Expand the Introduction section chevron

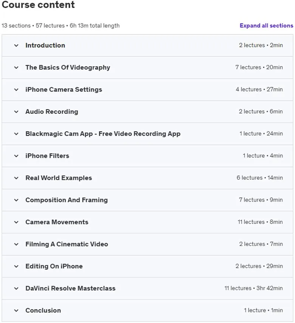16,45
